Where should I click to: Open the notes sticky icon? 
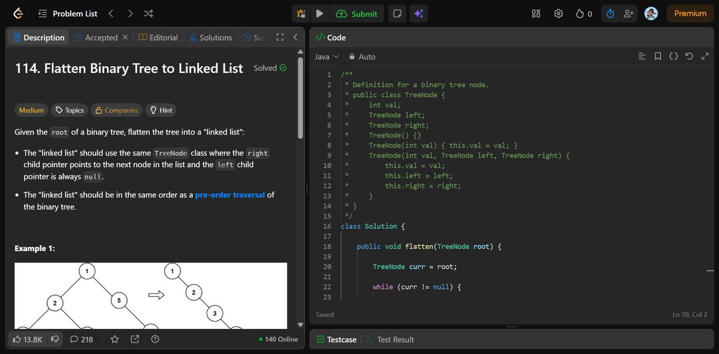(x=396, y=13)
